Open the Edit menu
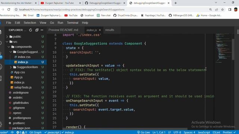This screenshot has height=134, width=239. tap(17, 23)
